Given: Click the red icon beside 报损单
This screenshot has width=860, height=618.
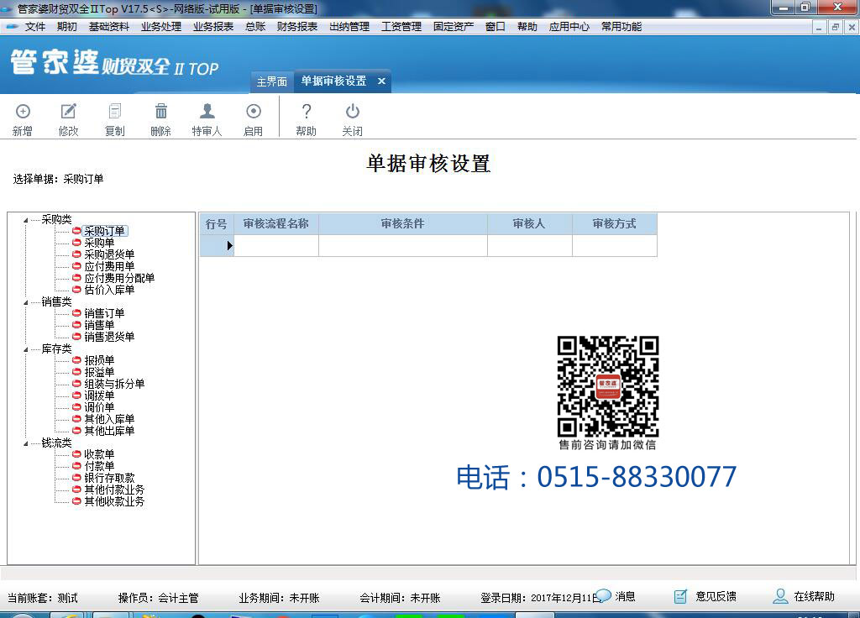Looking at the screenshot, I should (76, 360).
